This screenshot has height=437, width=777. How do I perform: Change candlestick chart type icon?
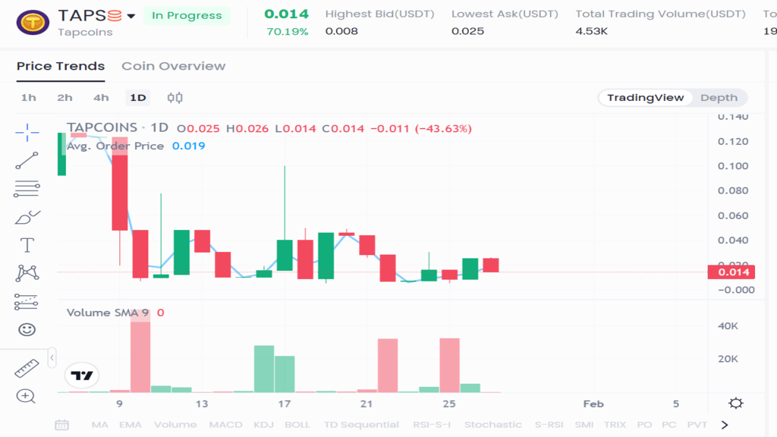tap(175, 98)
